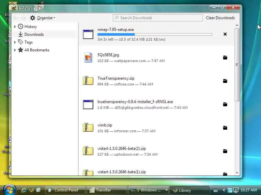Click the Downloads arrow icon in sidebar
Viewport: 261px width, 195px height.
[21, 34]
